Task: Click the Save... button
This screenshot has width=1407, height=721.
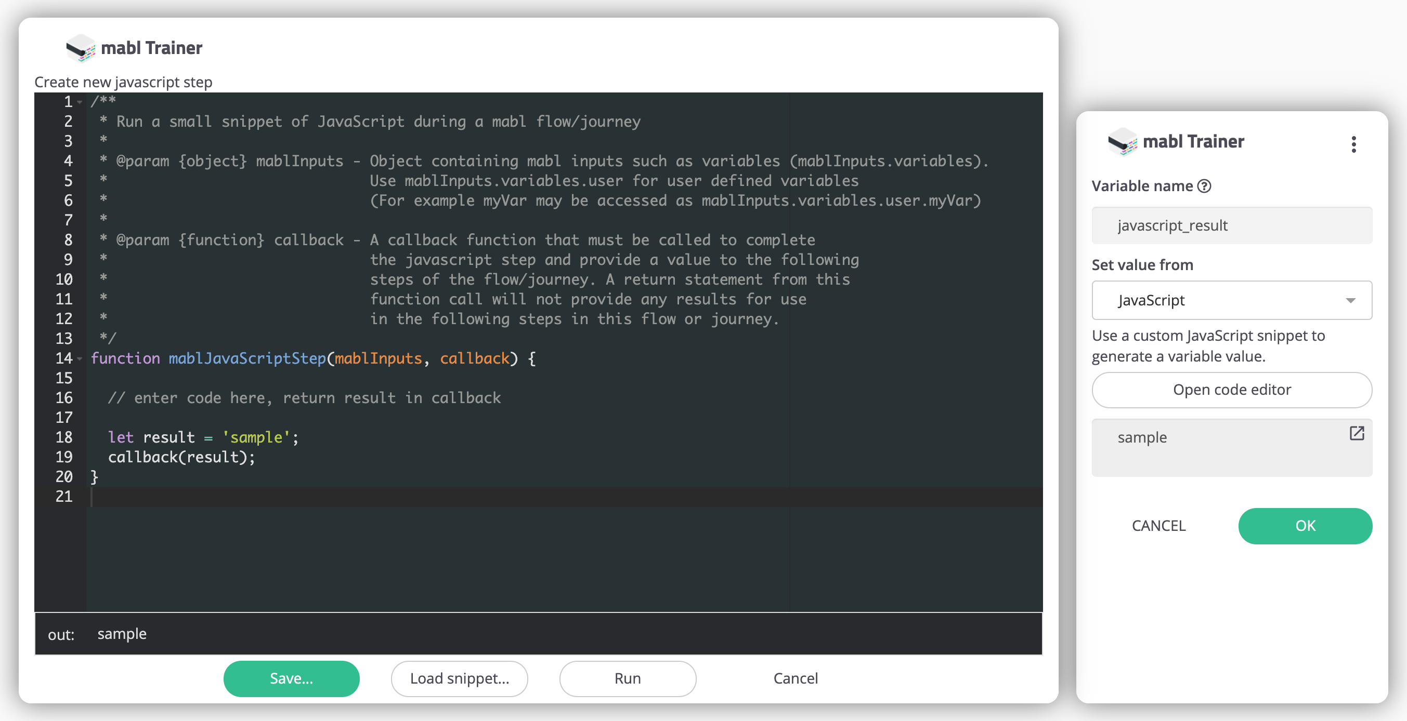Action: click(x=291, y=678)
